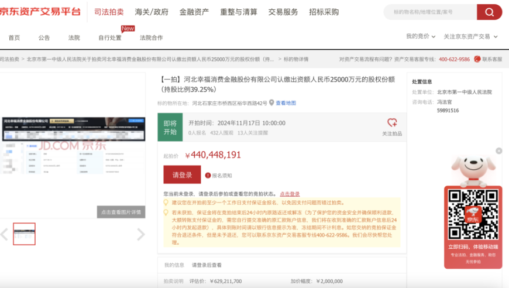Close the floating QR code widget
The height and width of the screenshot is (288, 509).
499,150
